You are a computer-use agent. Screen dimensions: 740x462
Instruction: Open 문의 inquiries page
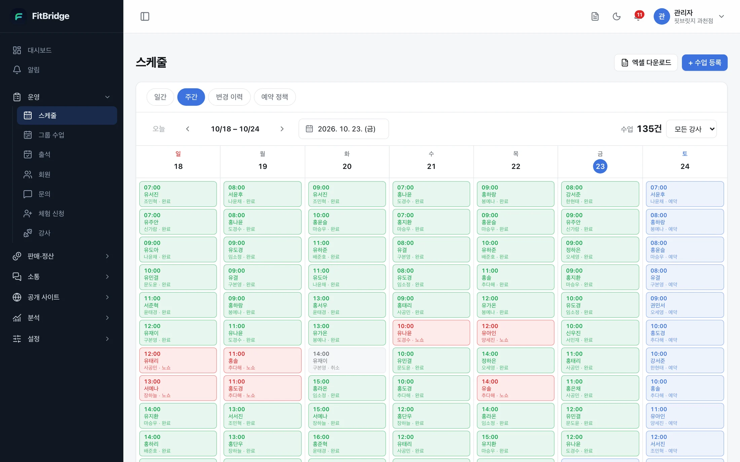pos(67,194)
